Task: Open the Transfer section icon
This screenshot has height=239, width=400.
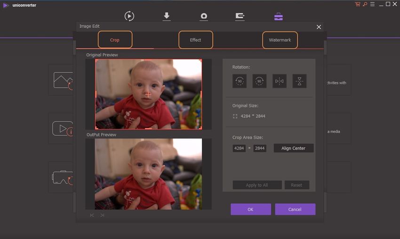Action: [x=240, y=16]
